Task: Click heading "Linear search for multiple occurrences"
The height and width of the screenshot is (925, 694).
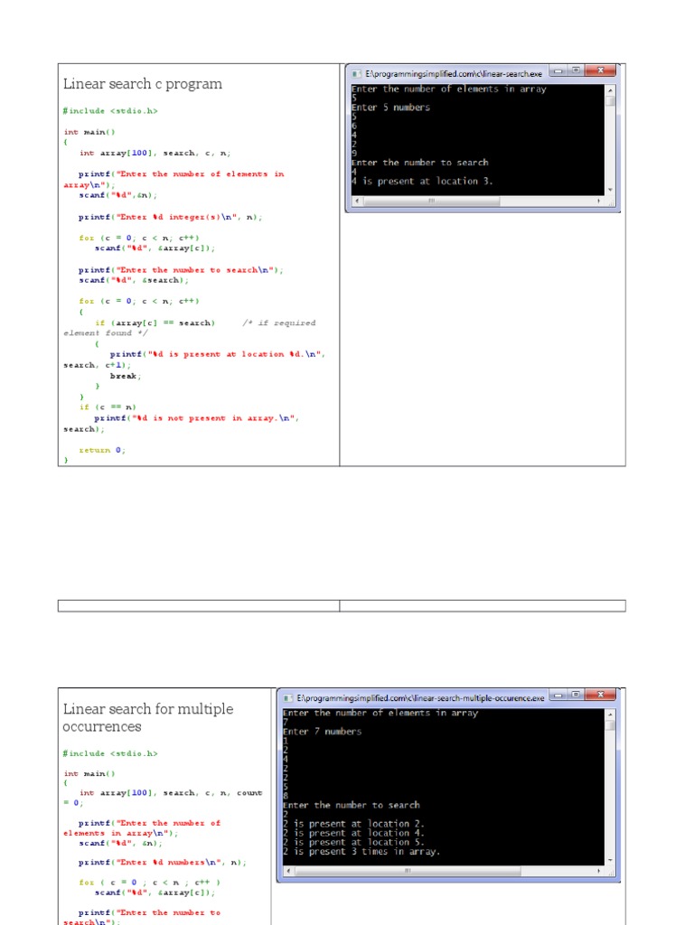Action: click(x=148, y=717)
